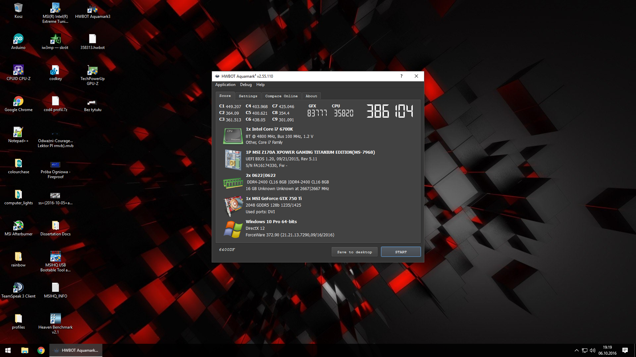Click the GFX score 83777

tap(317, 113)
